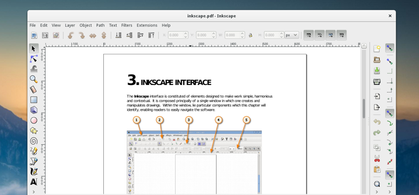
Task: Toggle snap to cusp nodes
Action: [x=390, y=142]
